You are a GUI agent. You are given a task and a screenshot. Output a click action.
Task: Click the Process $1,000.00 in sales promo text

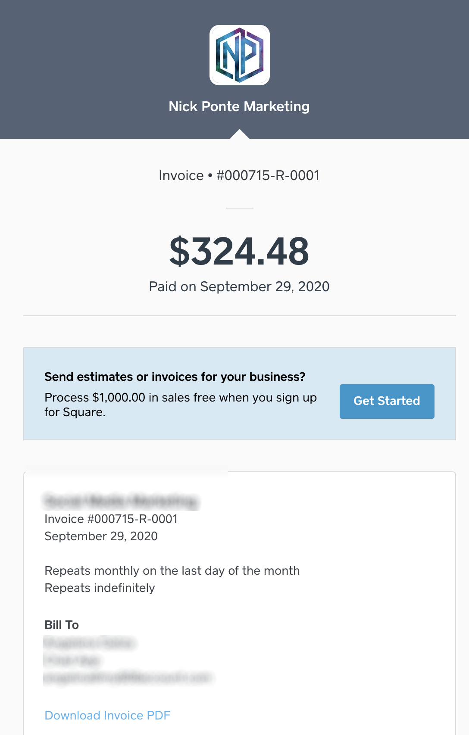click(181, 405)
